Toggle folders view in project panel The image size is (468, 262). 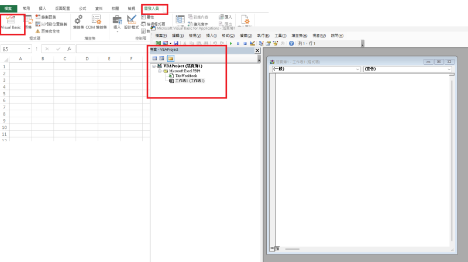coord(171,58)
